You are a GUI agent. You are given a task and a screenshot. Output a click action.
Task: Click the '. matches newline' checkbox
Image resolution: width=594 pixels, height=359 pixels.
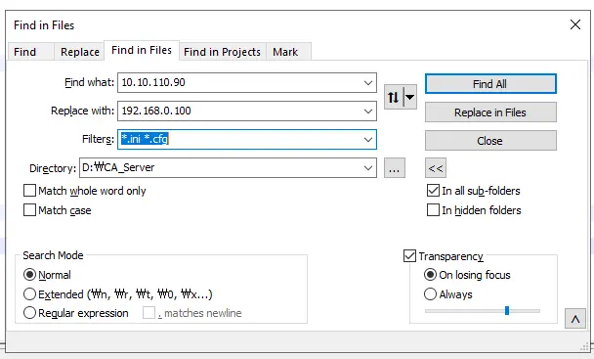148,313
